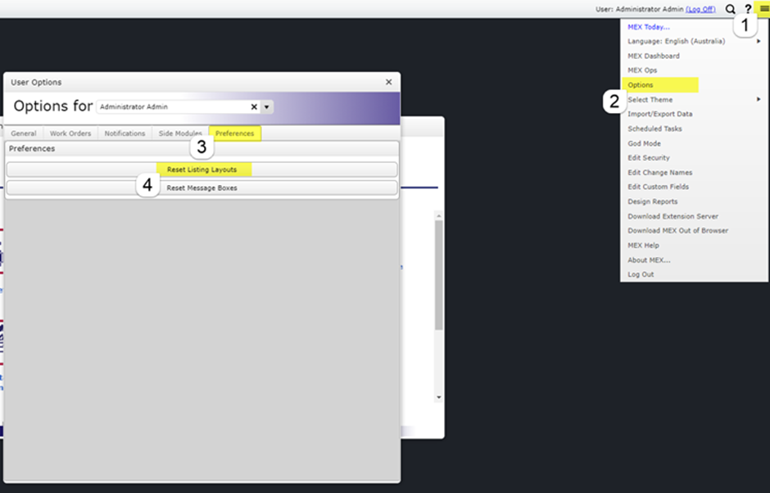Click the background scrollbar down arrow

click(438, 397)
